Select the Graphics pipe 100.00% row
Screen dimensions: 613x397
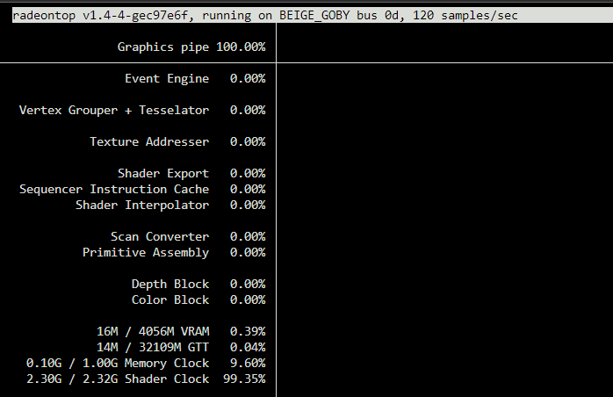click(x=191, y=47)
